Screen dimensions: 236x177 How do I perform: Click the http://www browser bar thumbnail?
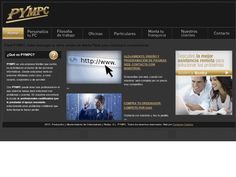click(94, 67)
